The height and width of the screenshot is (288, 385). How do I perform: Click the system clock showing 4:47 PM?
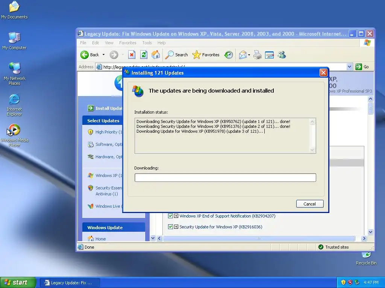tap(371, 282)
